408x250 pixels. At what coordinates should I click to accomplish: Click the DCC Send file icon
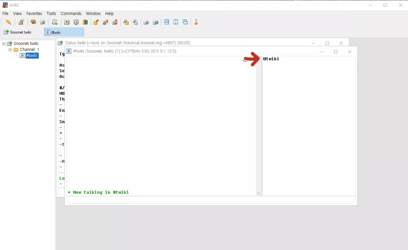click(96, 22)
